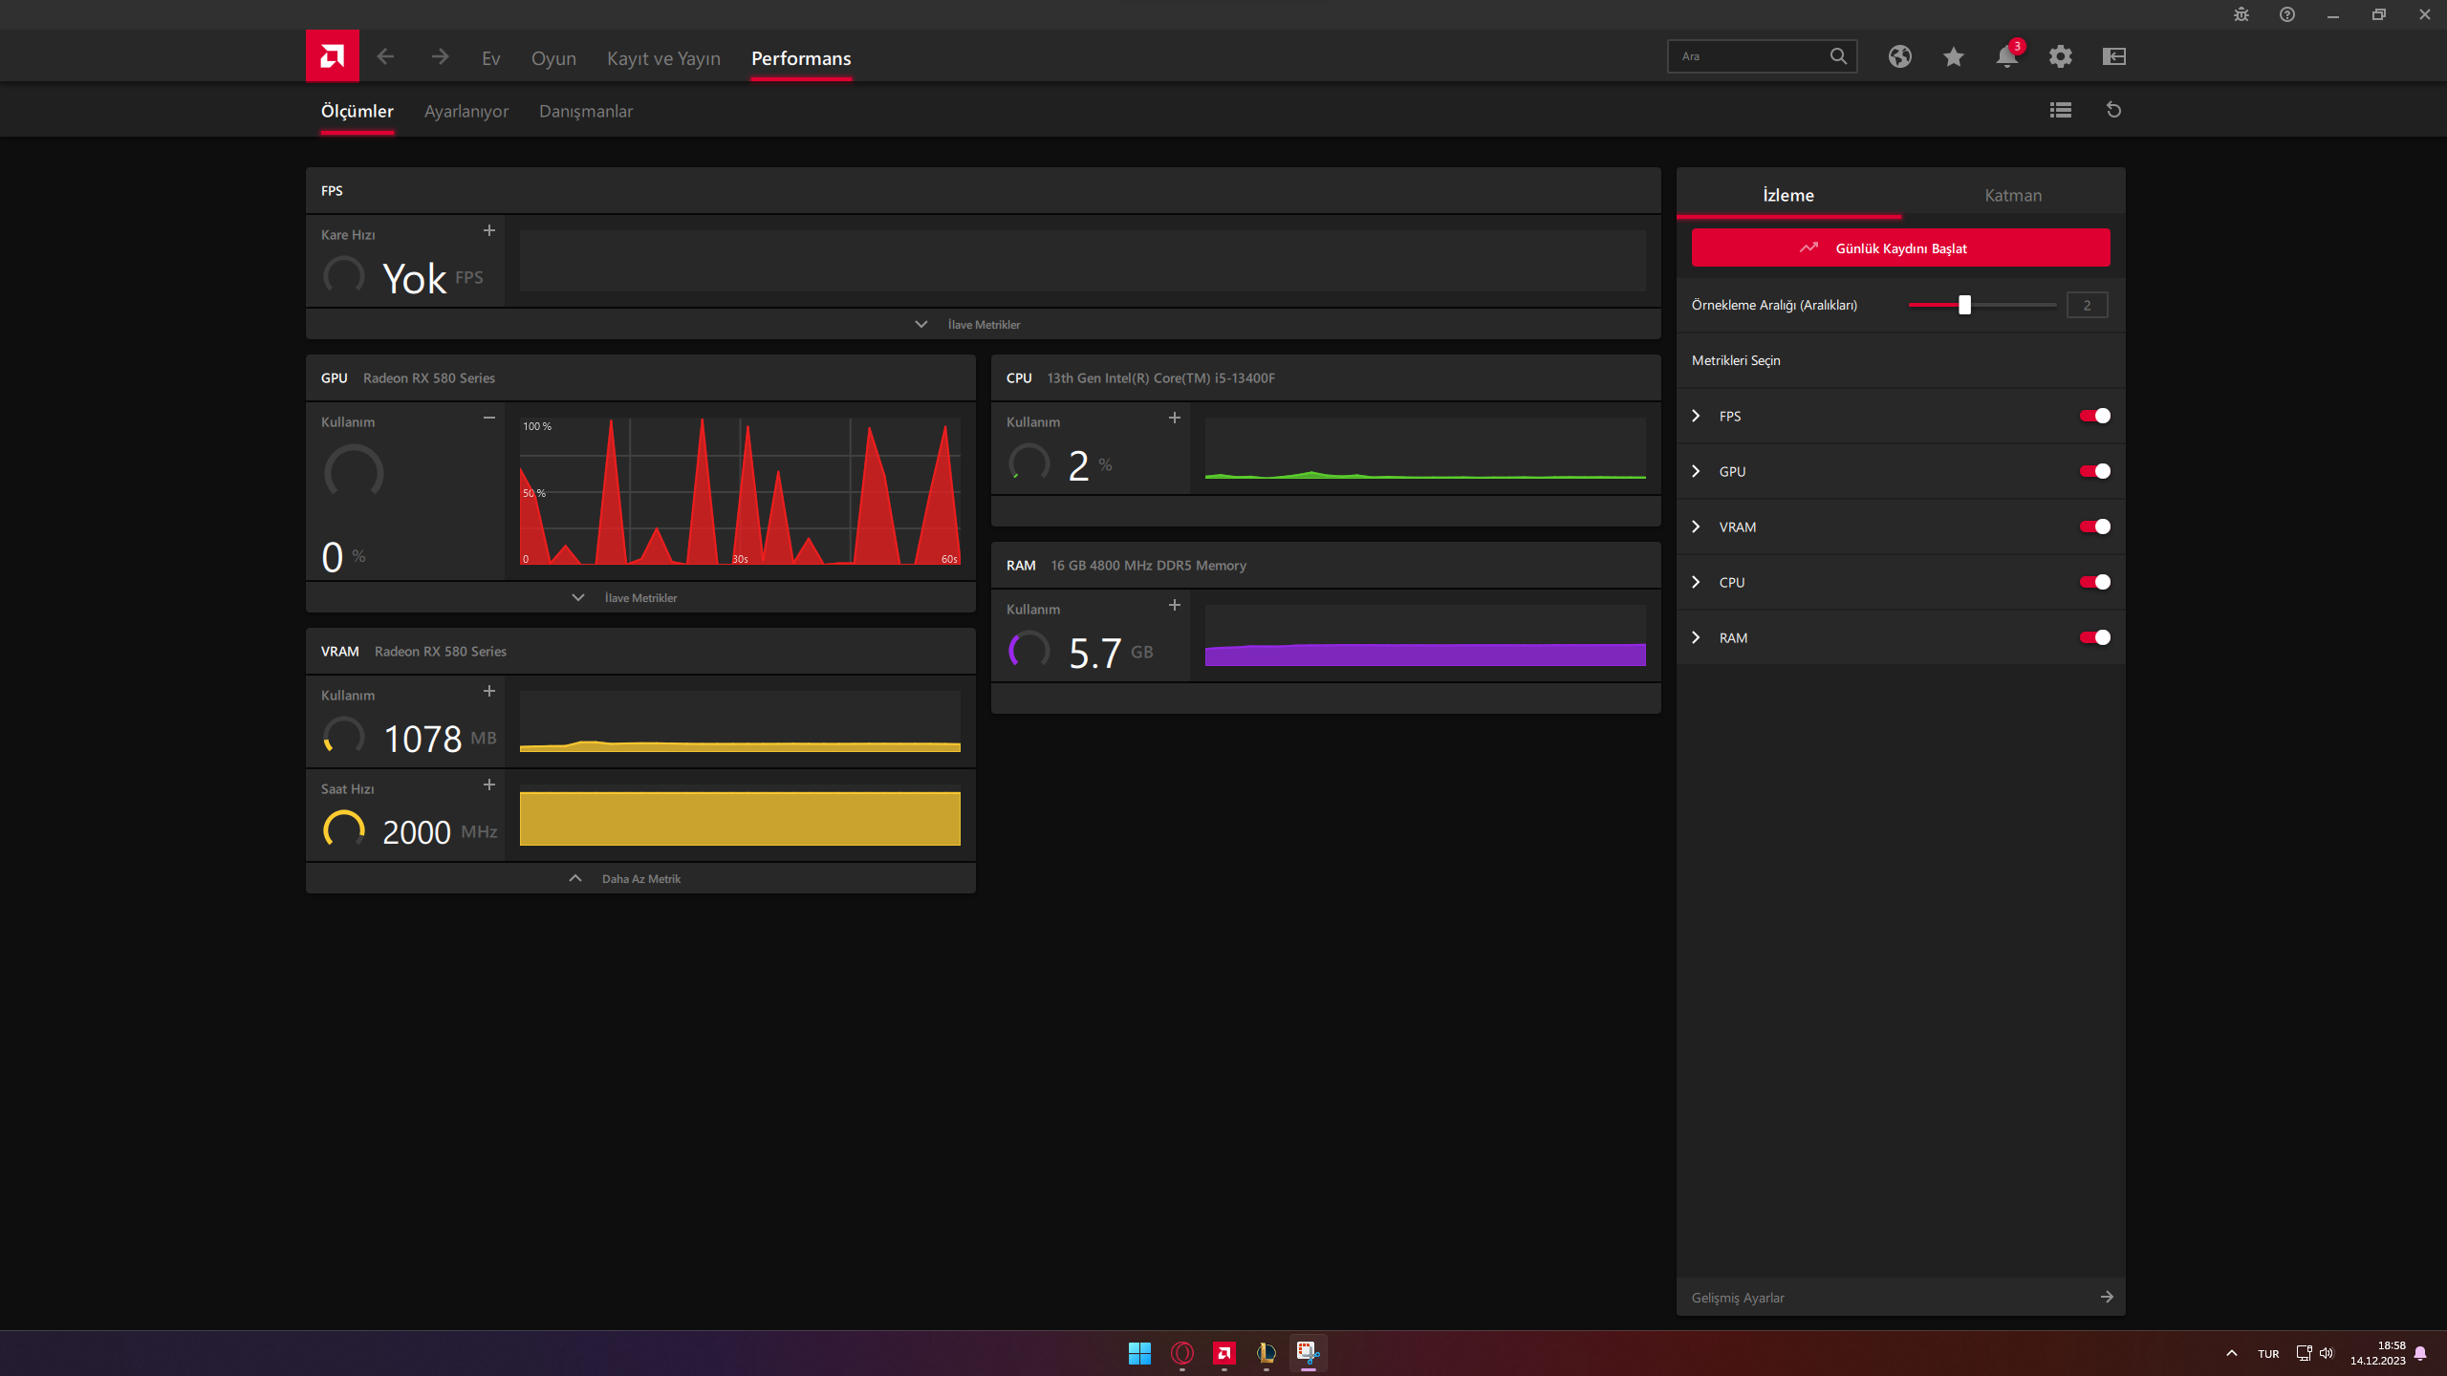
Task: Open the Oyun tab
Action: tap(553, 58)
